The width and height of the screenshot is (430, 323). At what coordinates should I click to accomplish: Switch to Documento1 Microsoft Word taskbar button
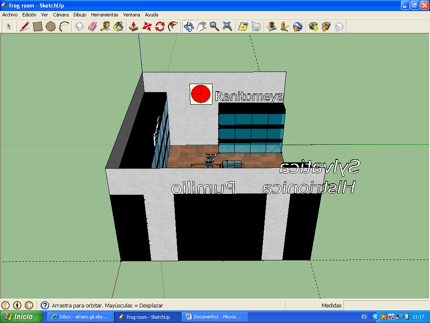(215, 317)
